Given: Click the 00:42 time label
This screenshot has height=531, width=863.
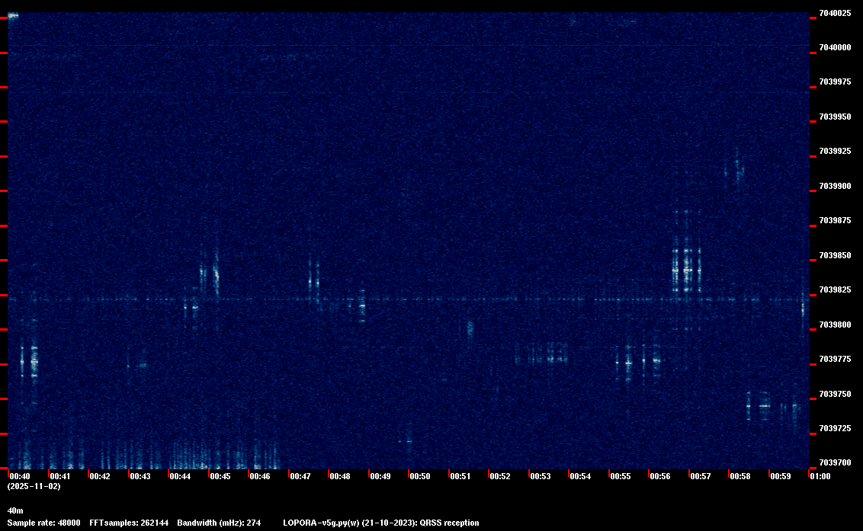Looking at the screenshot, I should 100,476.
